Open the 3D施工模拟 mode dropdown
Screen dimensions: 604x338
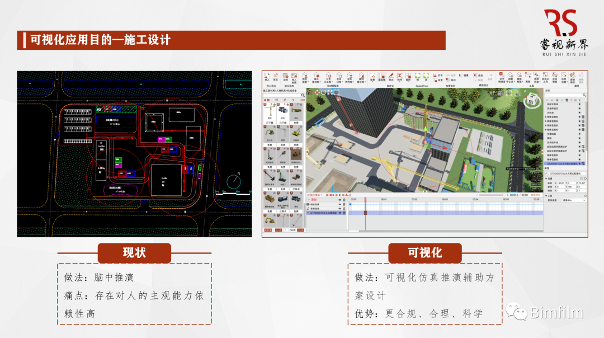[316, 195]
